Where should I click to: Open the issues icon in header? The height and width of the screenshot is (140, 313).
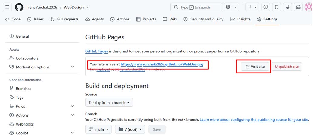coord(266,7)
